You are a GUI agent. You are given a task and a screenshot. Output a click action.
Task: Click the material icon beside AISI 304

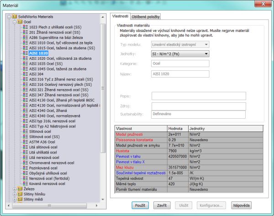coord(25,74)
